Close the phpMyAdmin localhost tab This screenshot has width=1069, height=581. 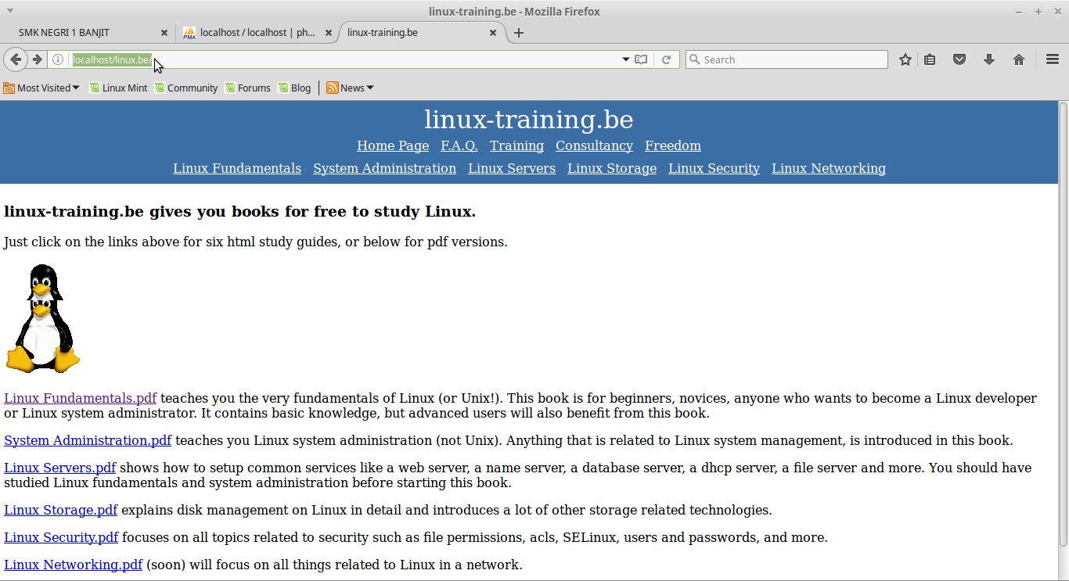coord(329,33)
